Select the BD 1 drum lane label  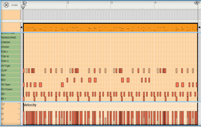click(10, 99)
